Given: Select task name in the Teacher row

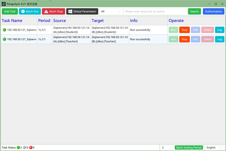Looking at the screenshot, I should point(22,39).
